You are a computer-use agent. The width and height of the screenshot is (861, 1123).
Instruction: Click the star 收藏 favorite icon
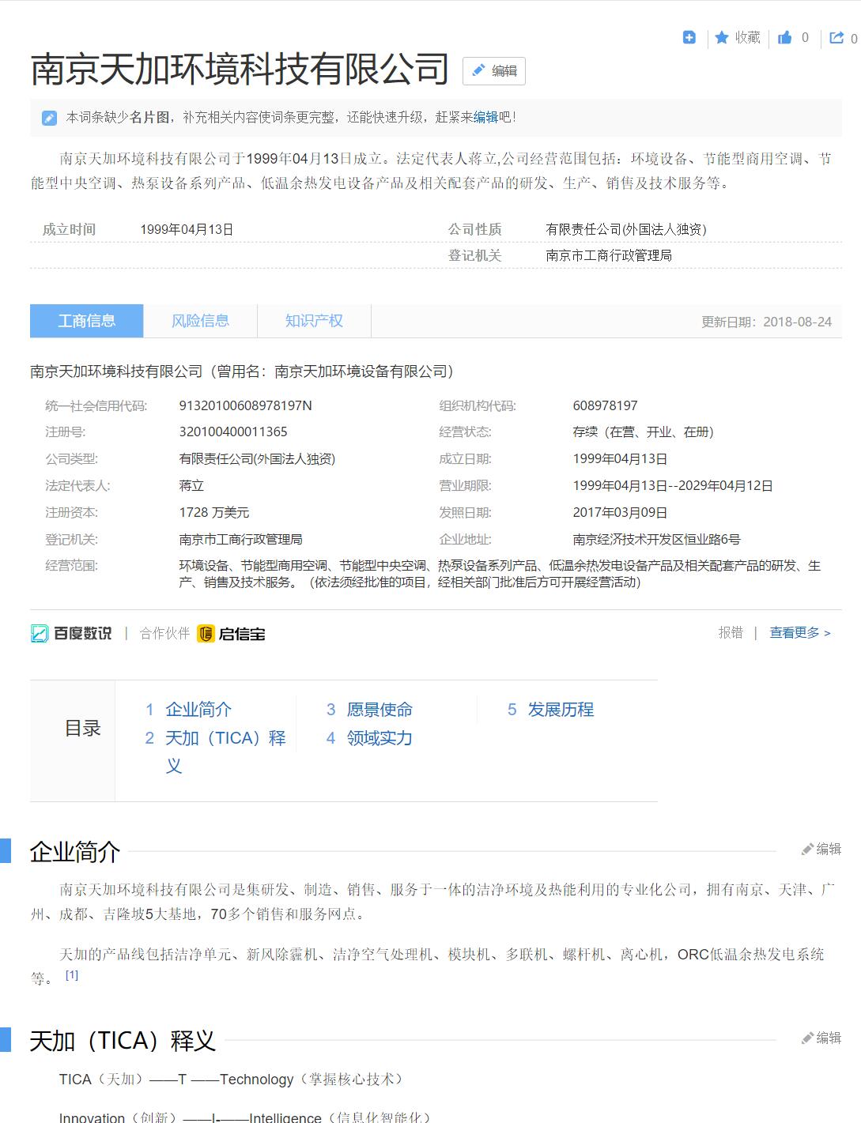[x=722, y=37]
